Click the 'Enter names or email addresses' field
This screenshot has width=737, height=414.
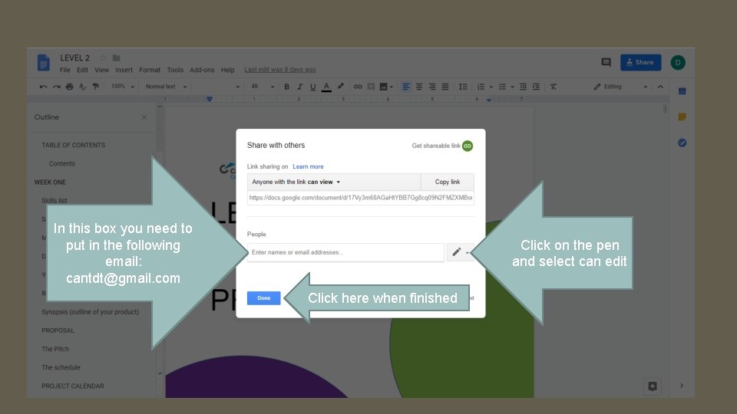tap(345, 252)
